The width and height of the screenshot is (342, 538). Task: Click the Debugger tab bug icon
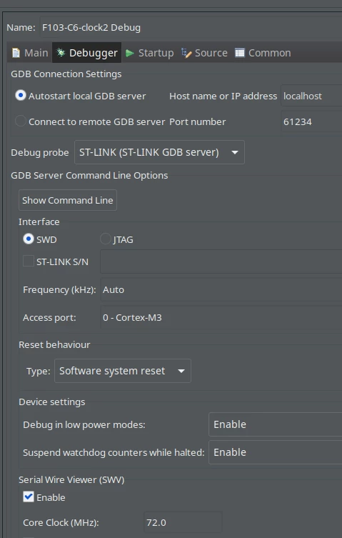pos(61,52)
